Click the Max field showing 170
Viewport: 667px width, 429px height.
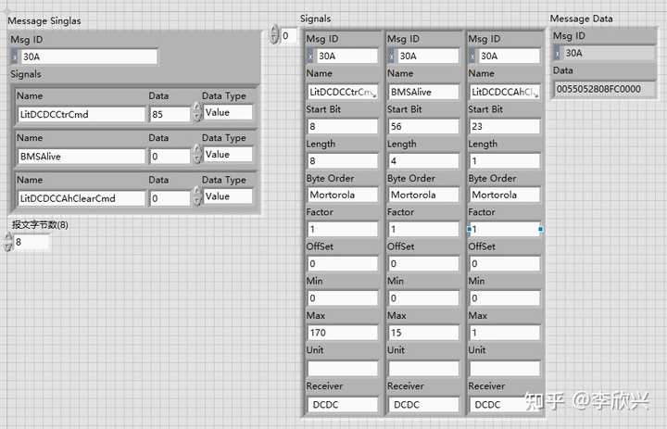coord(343,333)
